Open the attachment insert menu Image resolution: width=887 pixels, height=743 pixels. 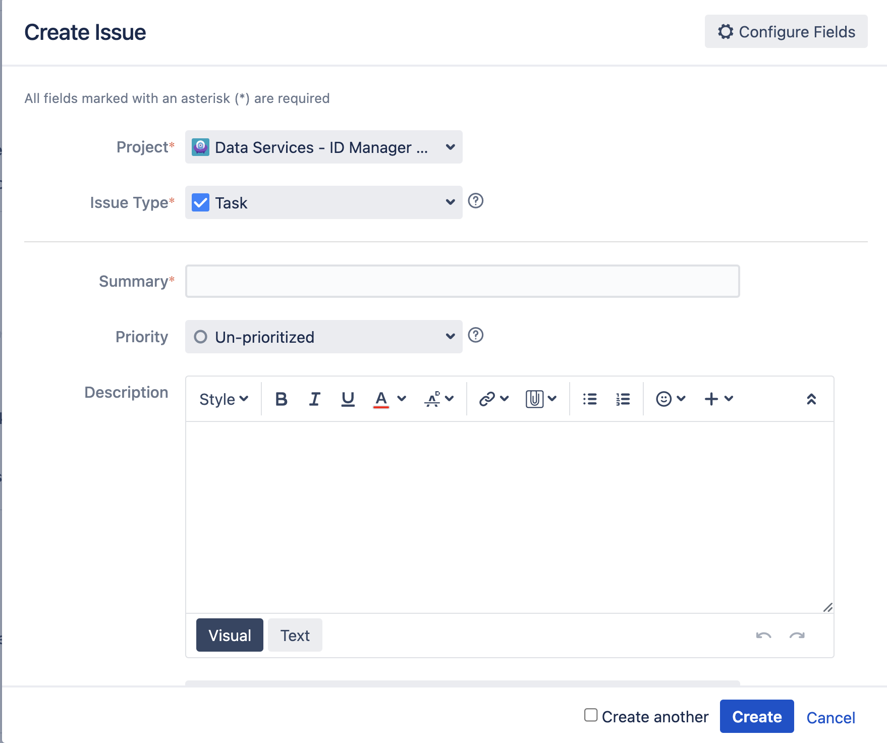pyautogui.click(x=541, y=399)
